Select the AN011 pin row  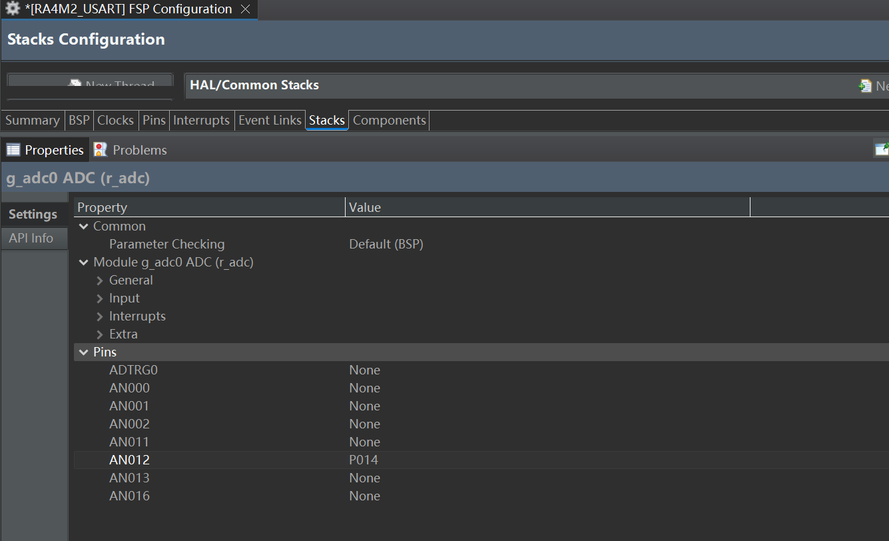click(x=481, y=442)
